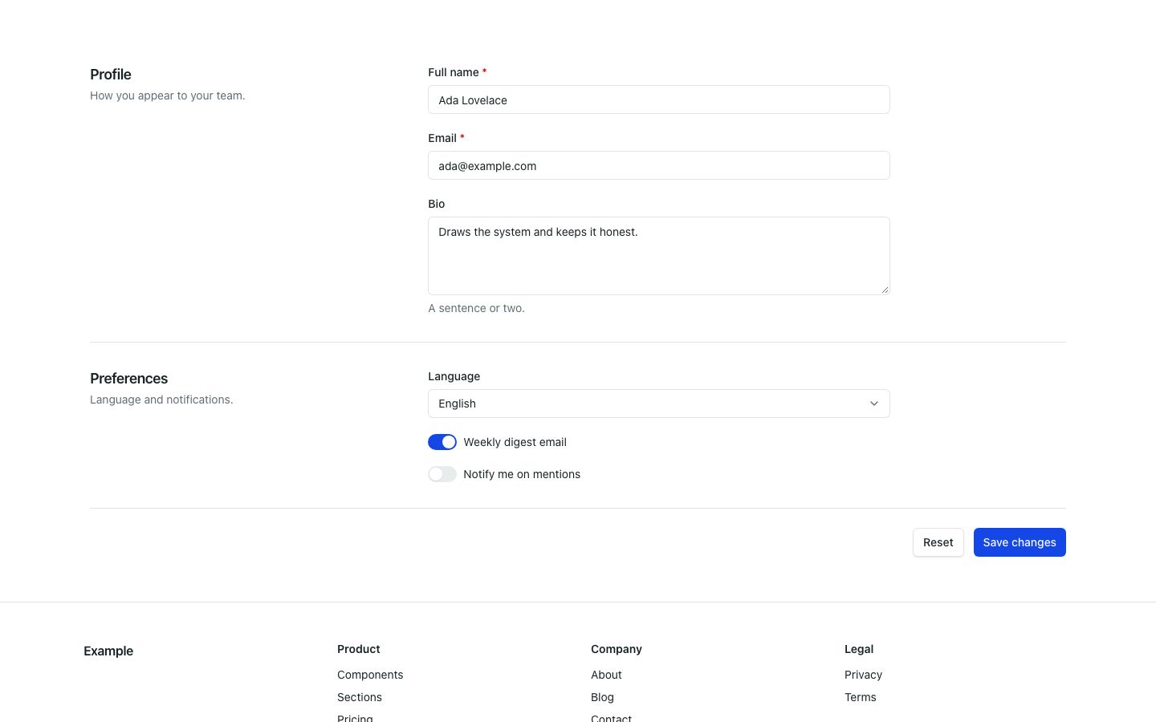Enable Notify me on mentions toggle
Image resolution: width=1156 pixels, height=722 pixels.
442,474
